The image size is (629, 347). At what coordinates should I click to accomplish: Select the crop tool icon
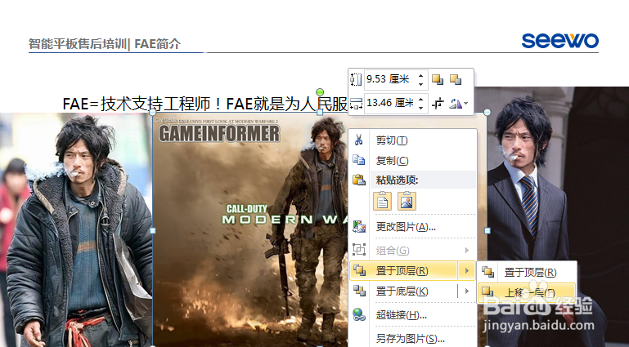tap(438, 104)
